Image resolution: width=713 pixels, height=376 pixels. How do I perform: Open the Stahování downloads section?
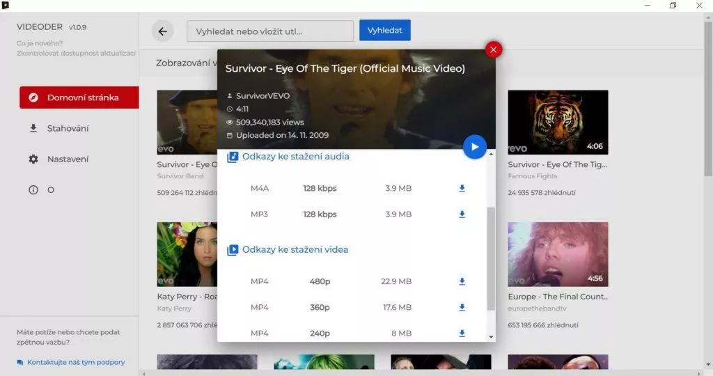[x=68, y=128]
